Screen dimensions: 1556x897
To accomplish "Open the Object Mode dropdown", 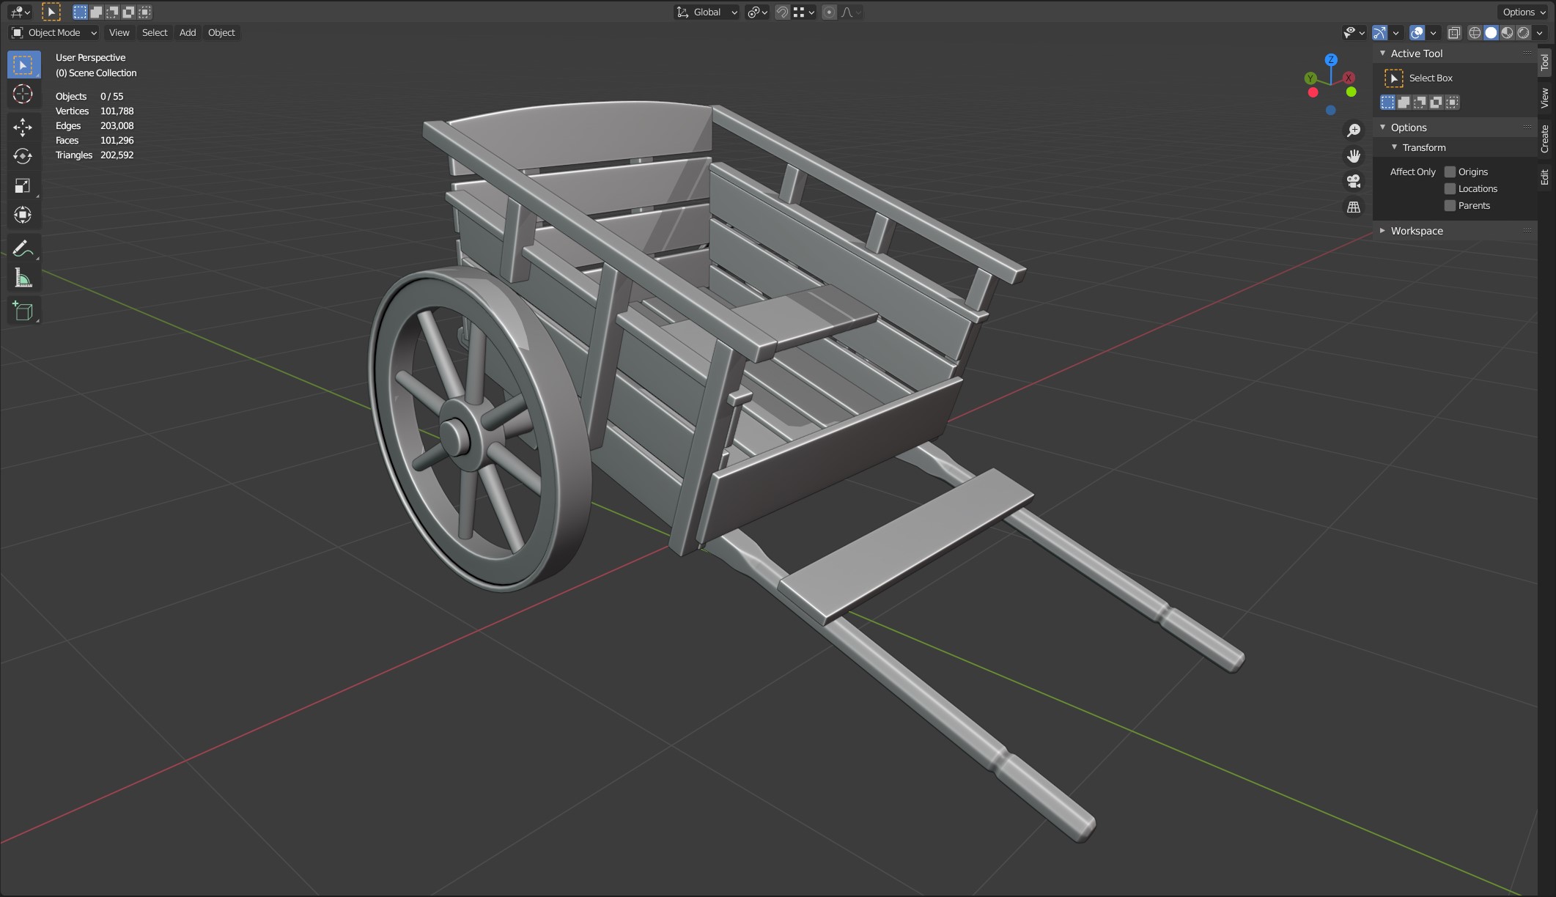I will click(54, 33).
